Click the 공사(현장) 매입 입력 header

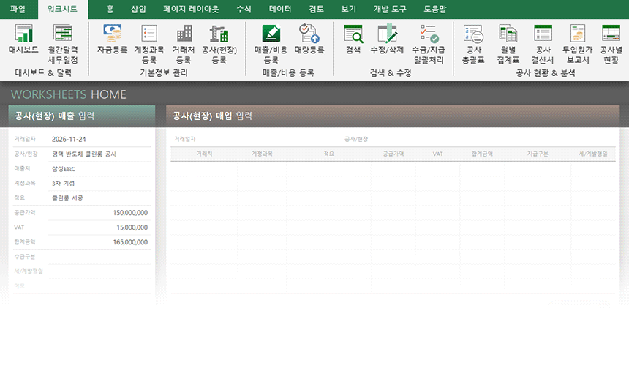click(393, 116)
